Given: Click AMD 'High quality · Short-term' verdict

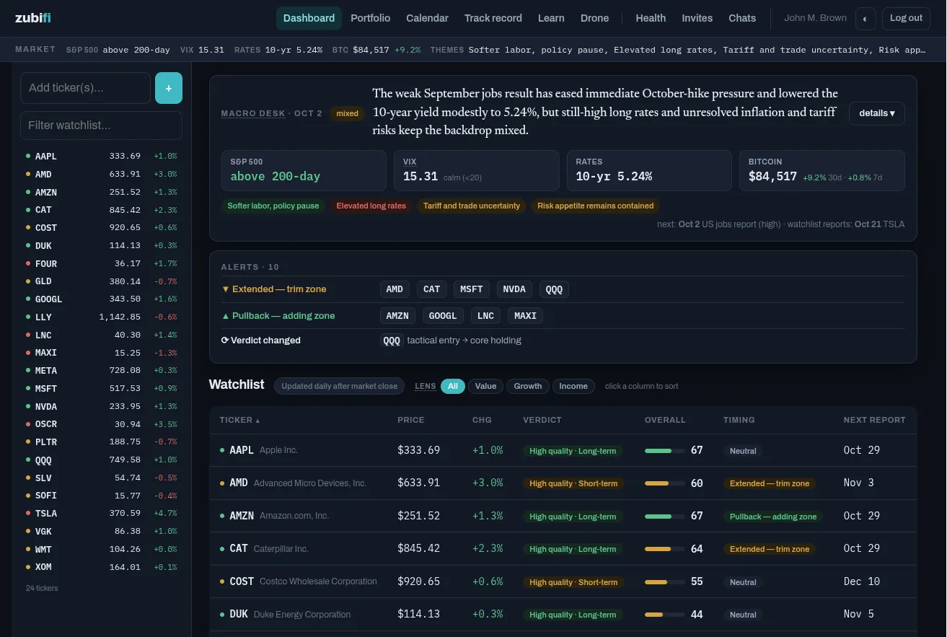Looking at the screenshot, I should tap(573, 483).
